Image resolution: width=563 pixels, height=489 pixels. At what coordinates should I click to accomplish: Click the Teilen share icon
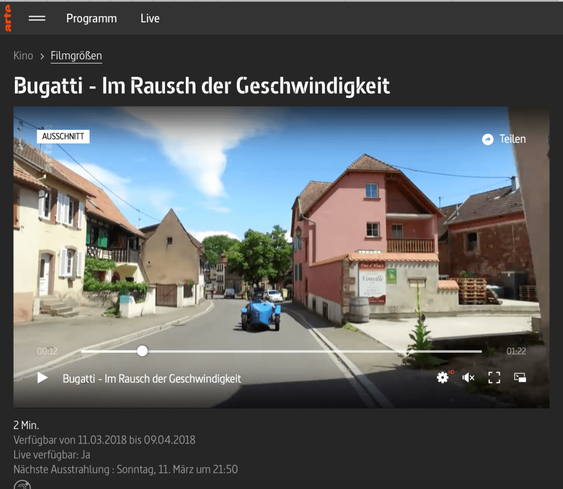click(x=487, y=139)
